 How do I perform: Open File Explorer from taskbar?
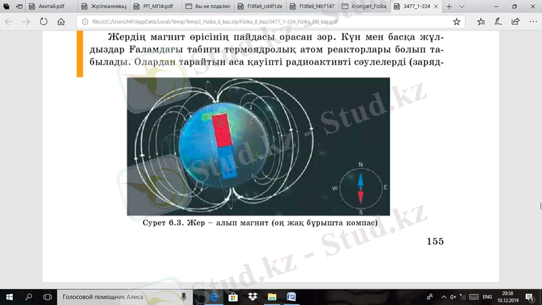(x=272, y=297)
